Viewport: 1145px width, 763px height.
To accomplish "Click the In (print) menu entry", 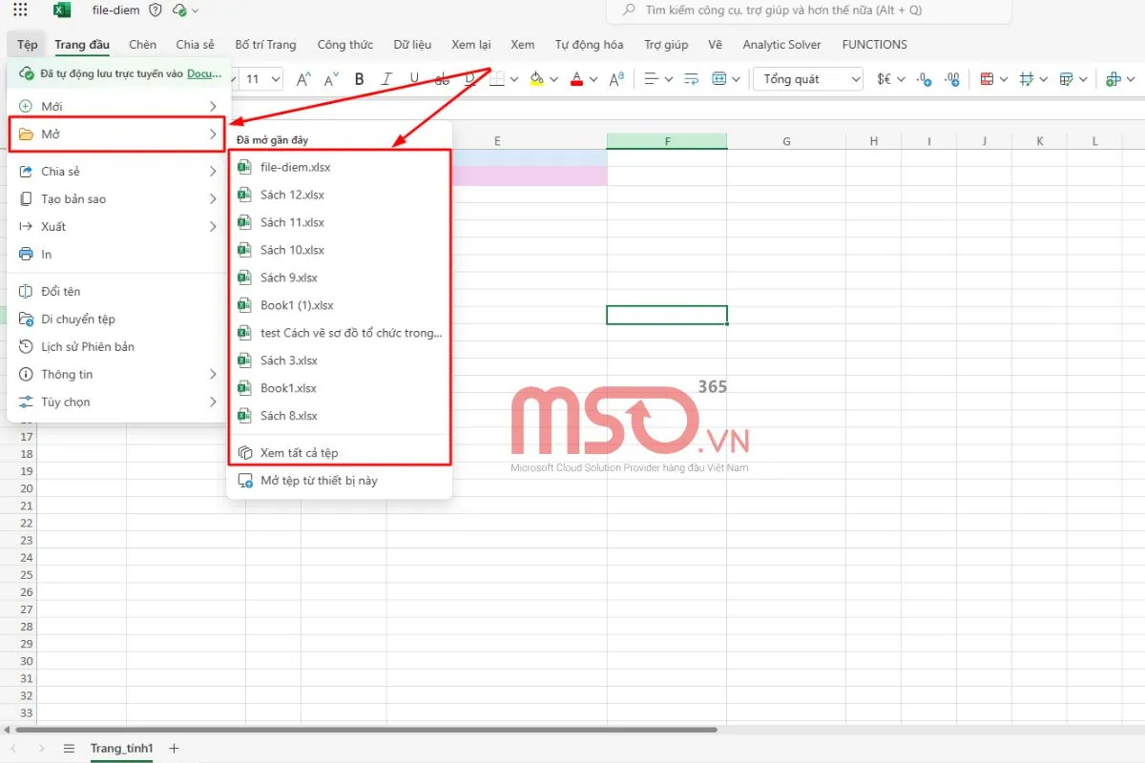I will point(46,255).
